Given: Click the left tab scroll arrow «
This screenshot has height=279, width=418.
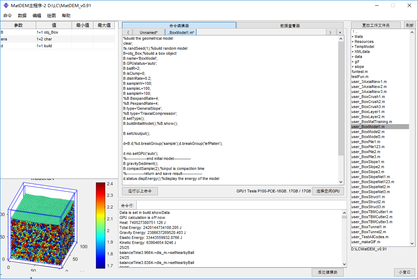Looking at the screenshot, I should [x=128, y=33].
